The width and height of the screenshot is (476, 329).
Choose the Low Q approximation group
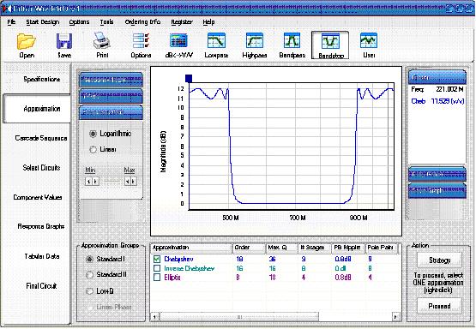pyautogui.click(x=89, y=291)
